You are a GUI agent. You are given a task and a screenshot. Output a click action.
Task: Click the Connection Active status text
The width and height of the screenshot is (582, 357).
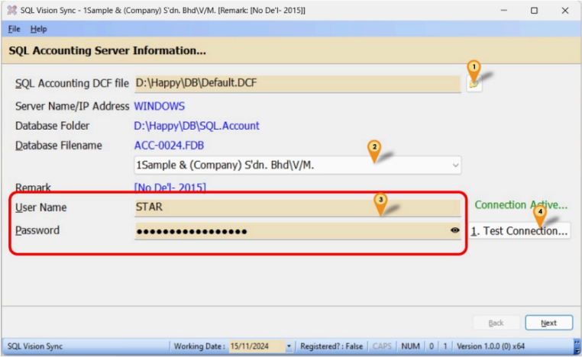coord(521,205)
